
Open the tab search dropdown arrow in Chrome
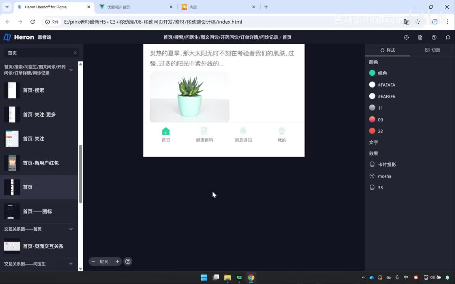tap(7, 7)
